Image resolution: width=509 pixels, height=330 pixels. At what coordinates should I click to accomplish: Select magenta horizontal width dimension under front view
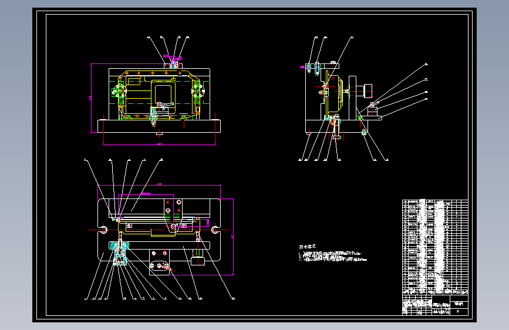159,144
